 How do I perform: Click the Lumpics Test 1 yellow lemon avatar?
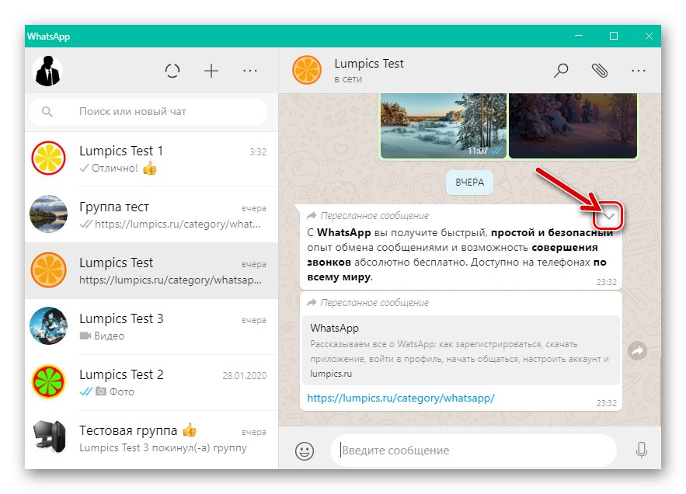pyautogui.click(x=49, y=158)
